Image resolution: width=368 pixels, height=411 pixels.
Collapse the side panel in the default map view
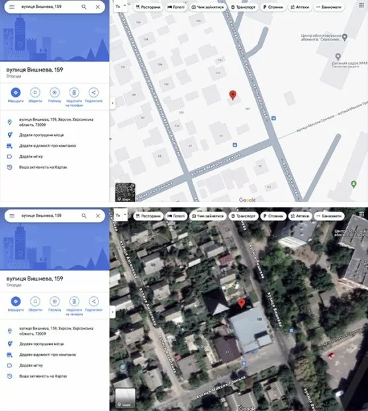point(113,103)
